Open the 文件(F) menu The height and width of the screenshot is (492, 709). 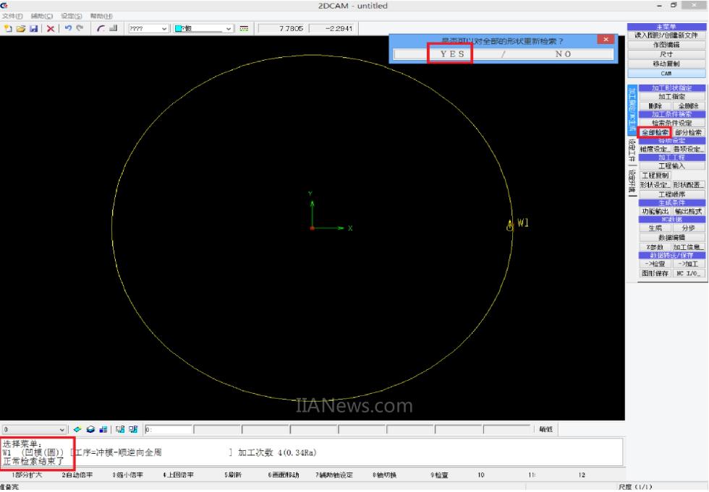(x=12, y=16)
